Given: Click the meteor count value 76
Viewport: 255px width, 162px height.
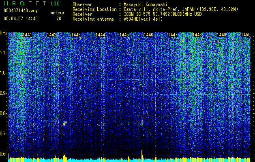Looking at the screenshot, I should pyautogui.click(x=59, y=19).
